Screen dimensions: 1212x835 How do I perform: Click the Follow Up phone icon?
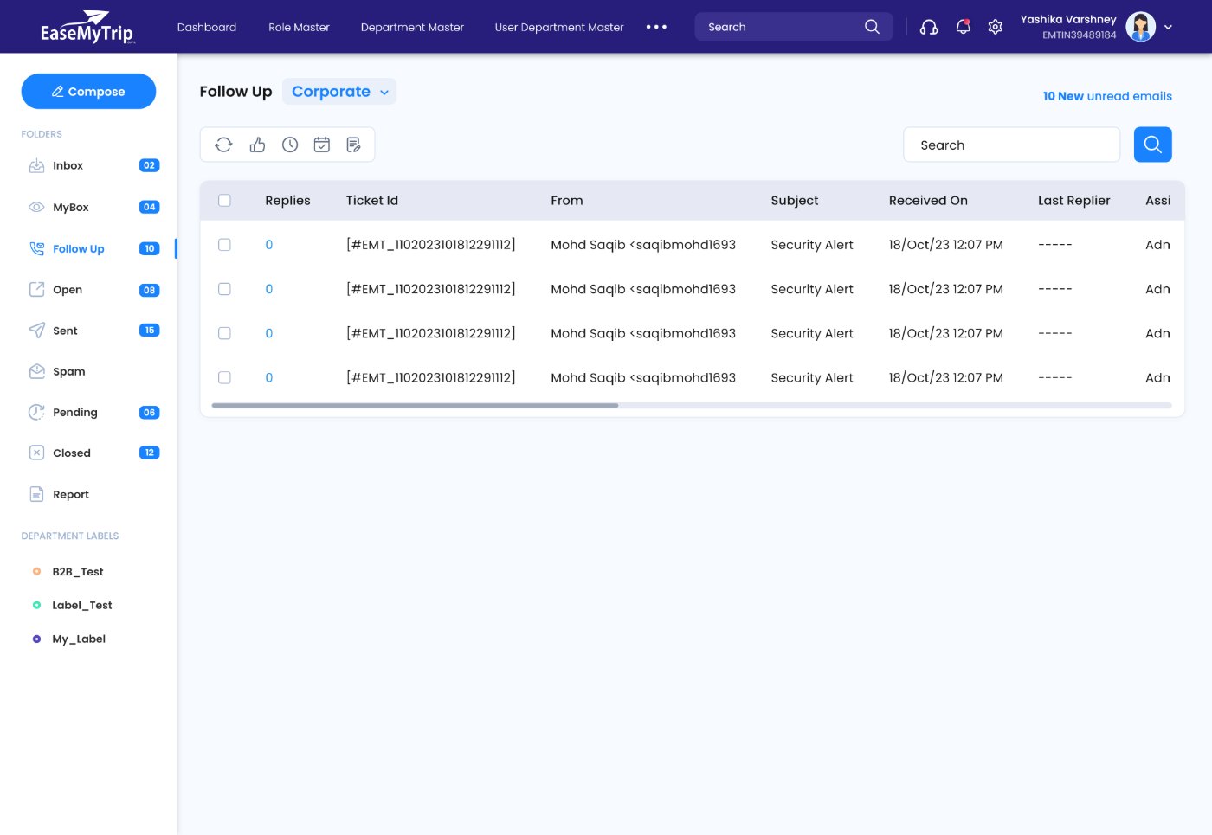[x=36, y=248]
